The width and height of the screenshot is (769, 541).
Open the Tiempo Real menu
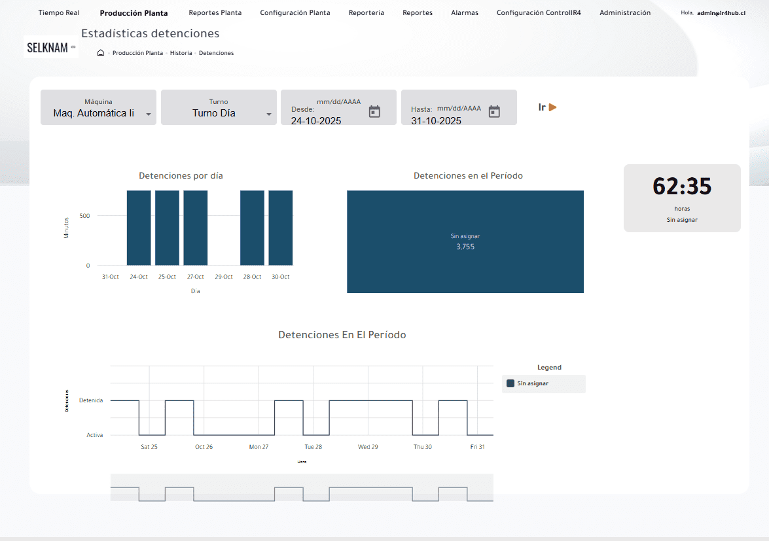coord(59,12)
